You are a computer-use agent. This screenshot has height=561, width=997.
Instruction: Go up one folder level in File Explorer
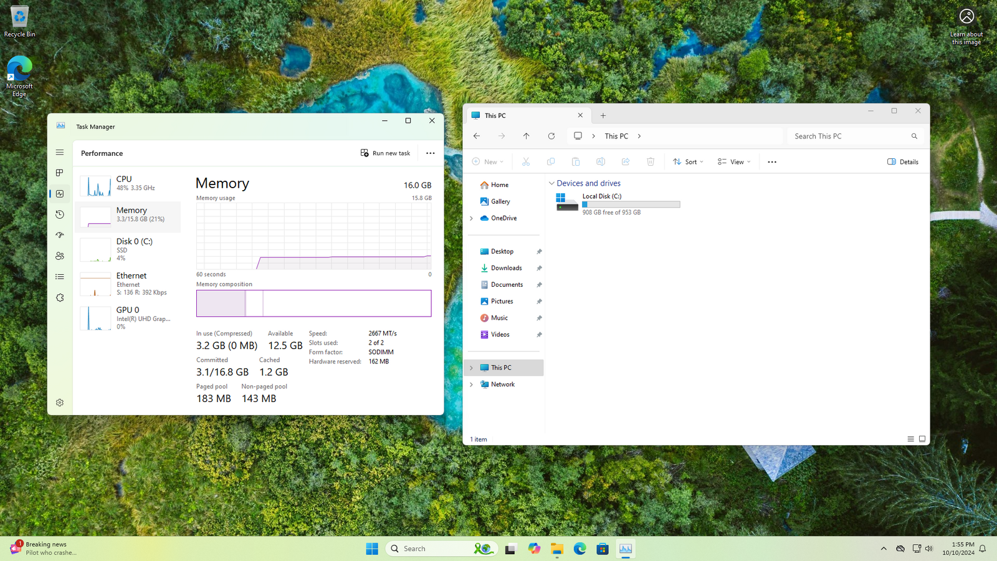(527, 136)
